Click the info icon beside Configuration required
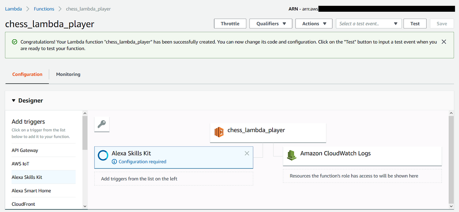 (x=114, y=161)
